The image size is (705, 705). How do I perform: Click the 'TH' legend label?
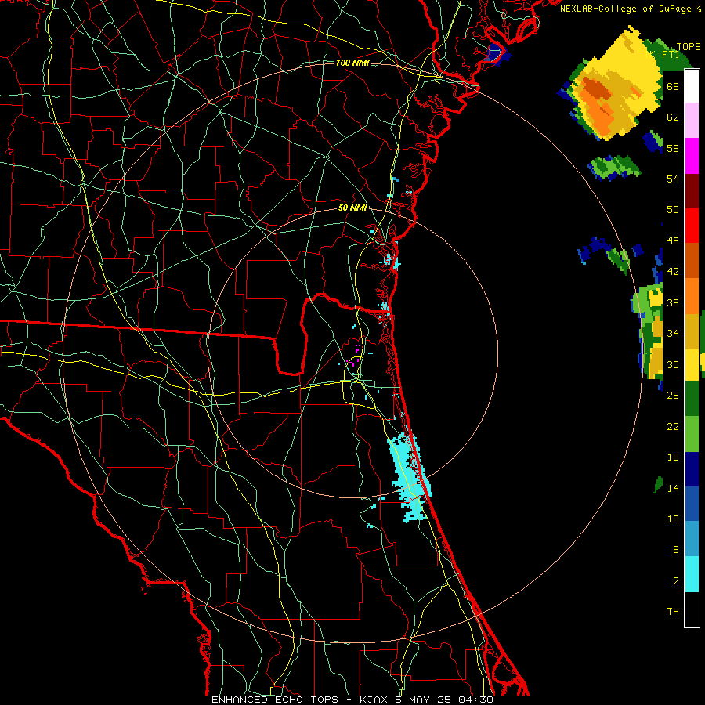673,612
